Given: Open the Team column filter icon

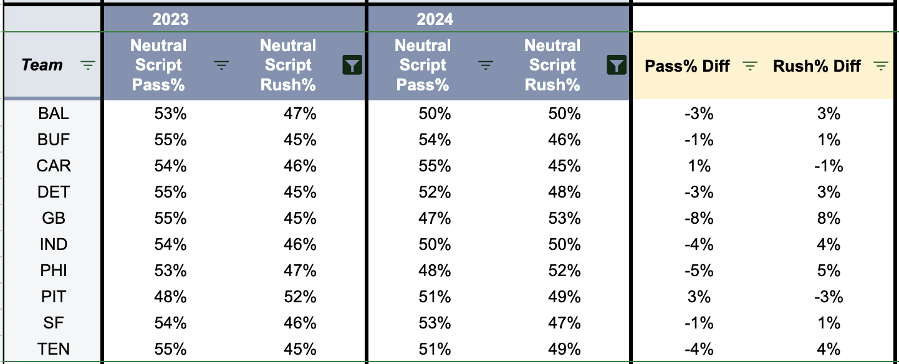Looking at the screenshot, I should [88, 65].
